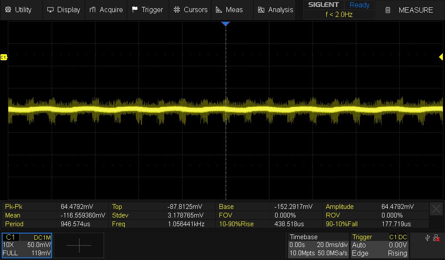Select the Amplitude value 64.4792mV
Image resolution: width=445 pixels, height=260 pixels.
coord(397,207)
